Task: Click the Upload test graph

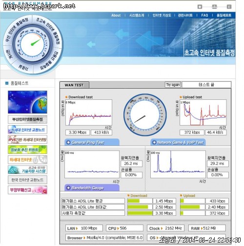Action: (203, 113)
